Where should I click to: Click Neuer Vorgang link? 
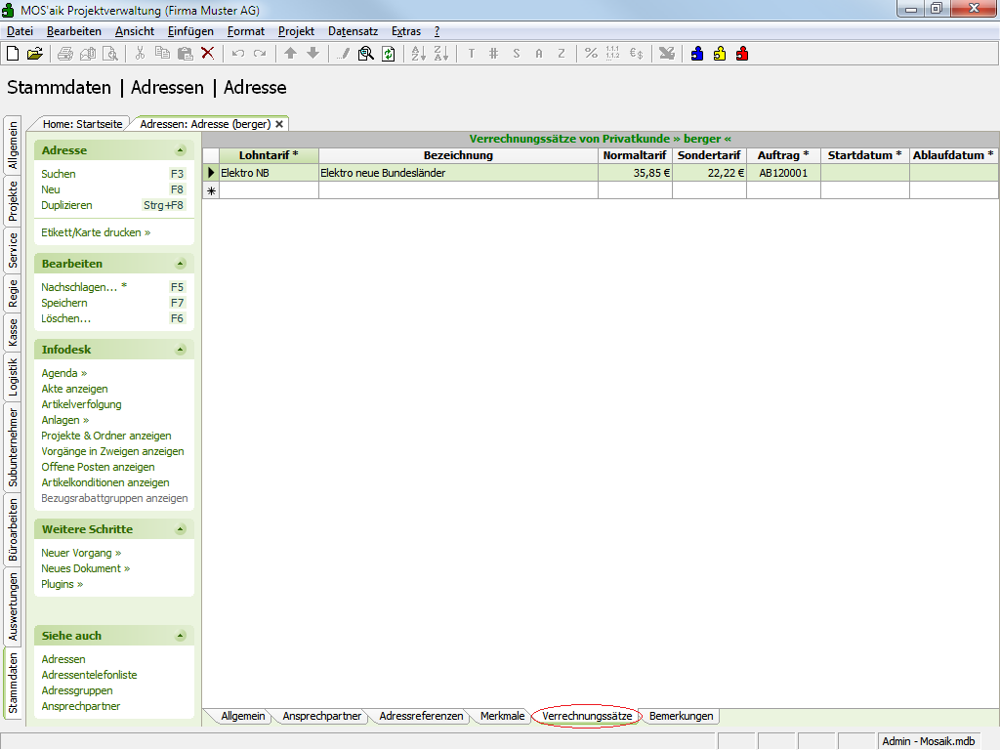pos(81,553)
